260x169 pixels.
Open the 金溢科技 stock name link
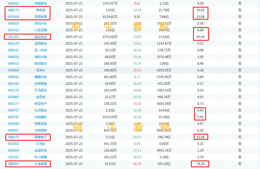point(40,150)
